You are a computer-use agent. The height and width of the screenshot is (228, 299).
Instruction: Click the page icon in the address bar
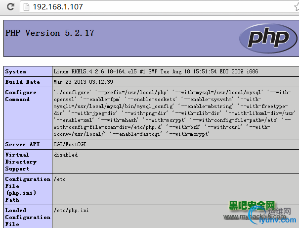click(x=26, y=7)
